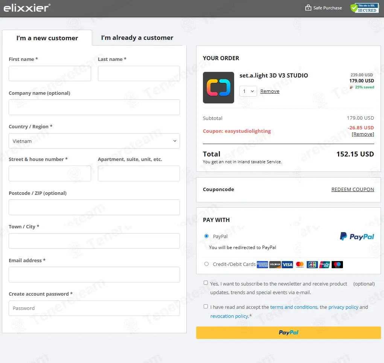Open the terms and conditions link

[294, 307]
